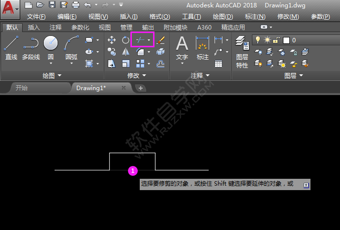Image resolution: width=340 pixels, height=230 pixels.
Task: Select the 直线 (Line) tool
Action: pyautogui.click(x=11, y=48)
